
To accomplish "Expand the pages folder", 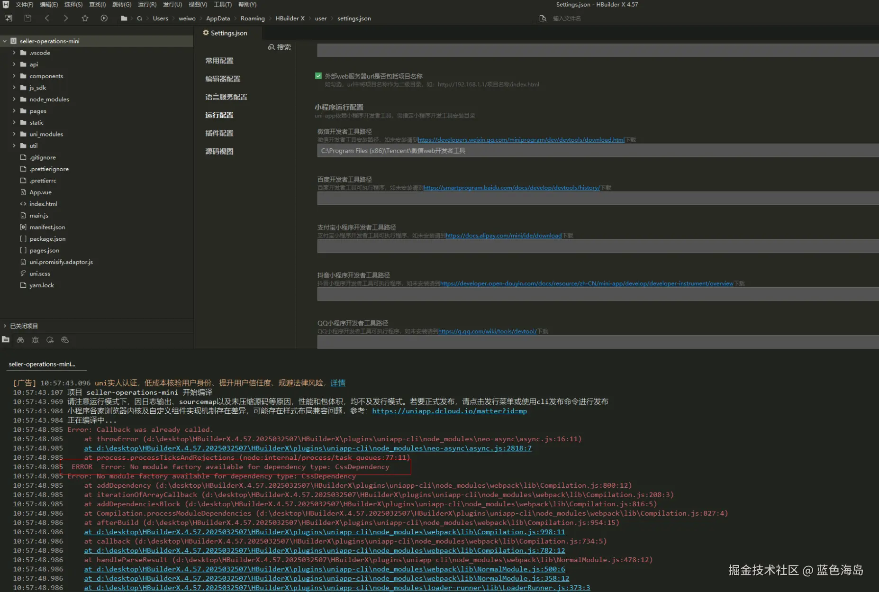I will [x=14, y=110].
